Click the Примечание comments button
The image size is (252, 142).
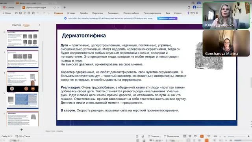[171, 136]
